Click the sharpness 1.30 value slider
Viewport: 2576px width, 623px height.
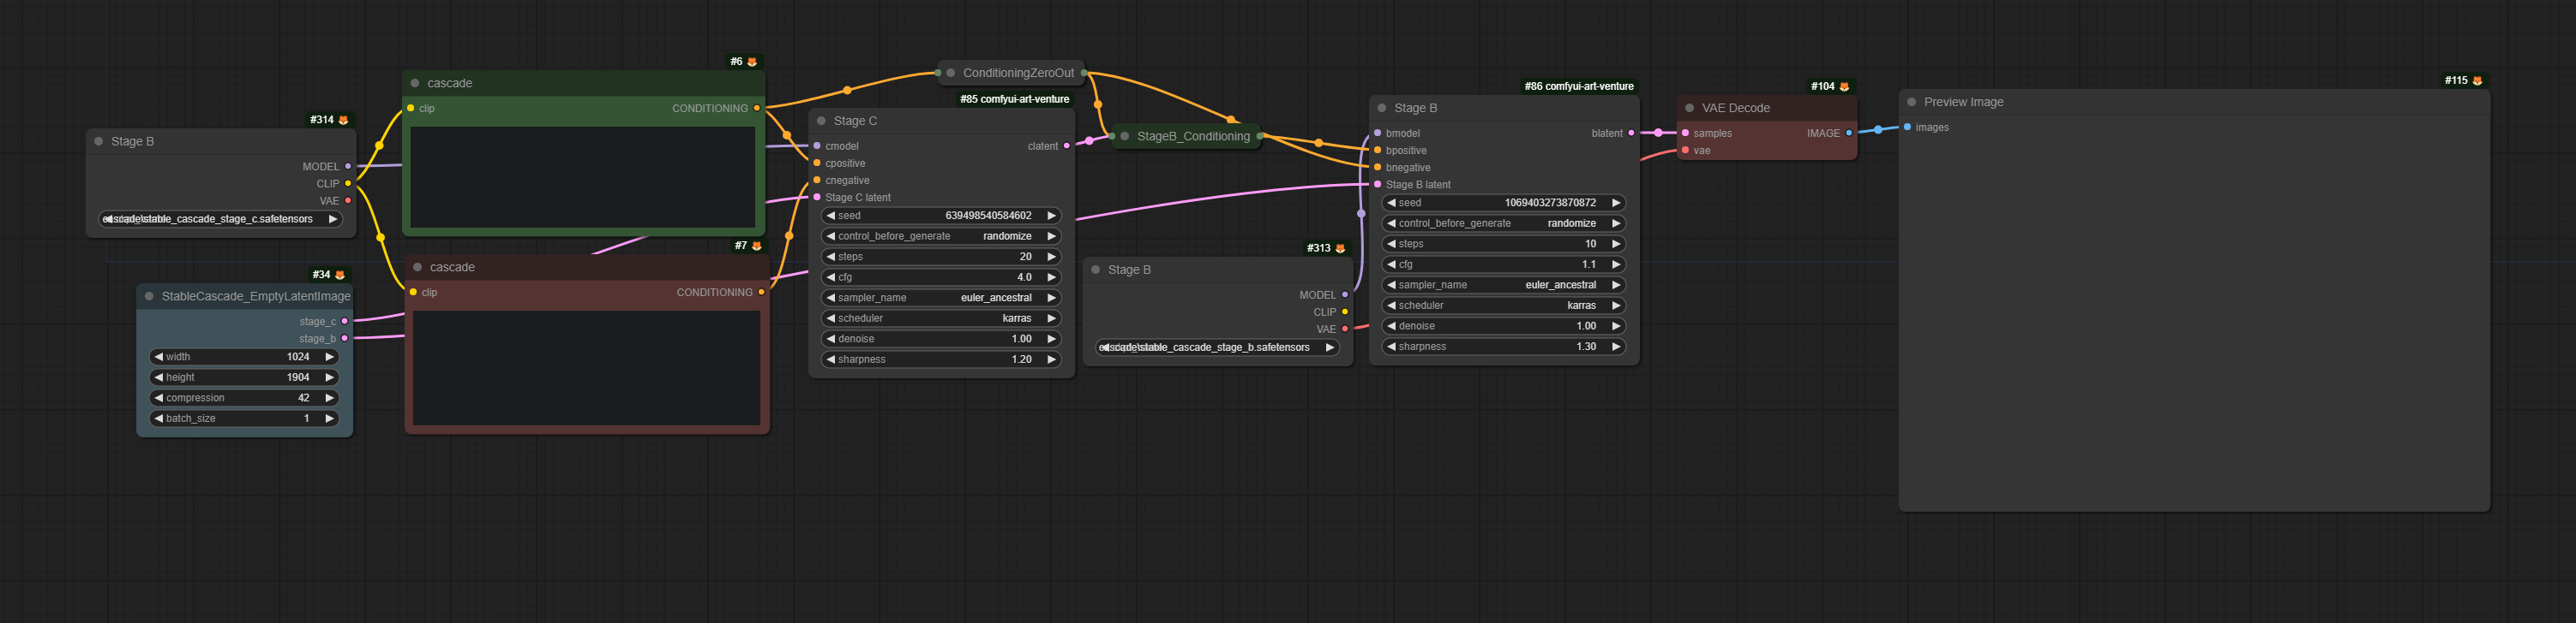coord(1502,347)
